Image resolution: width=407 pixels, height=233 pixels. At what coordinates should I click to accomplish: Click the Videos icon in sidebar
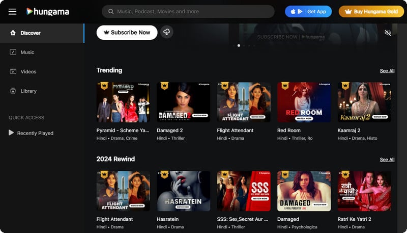point(13,71)
